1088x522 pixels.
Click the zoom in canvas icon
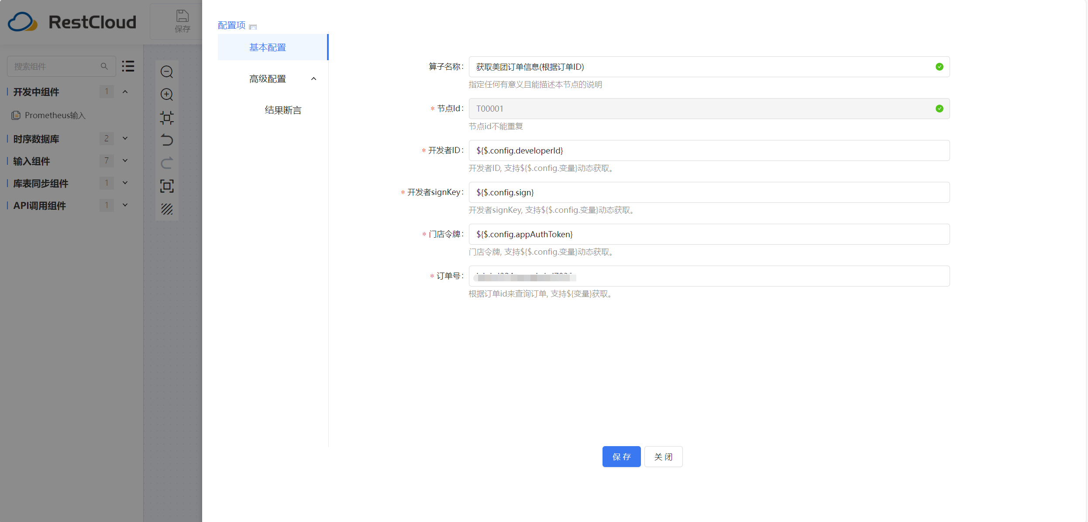click(167, 94)
